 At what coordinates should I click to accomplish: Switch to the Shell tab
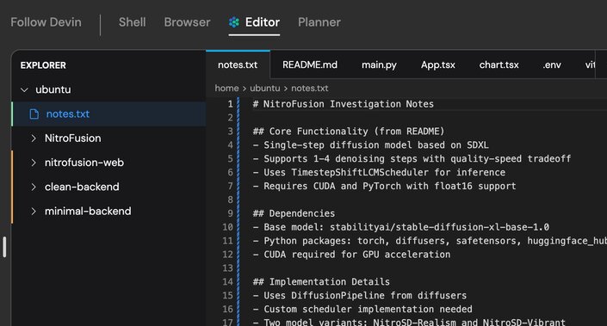point(132,22)
